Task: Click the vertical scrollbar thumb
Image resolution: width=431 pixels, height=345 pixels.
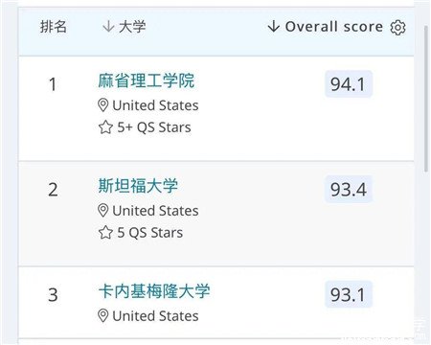Action: [426, 99]
